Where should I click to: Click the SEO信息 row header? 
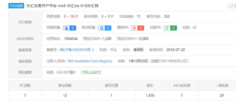[25, 22]
